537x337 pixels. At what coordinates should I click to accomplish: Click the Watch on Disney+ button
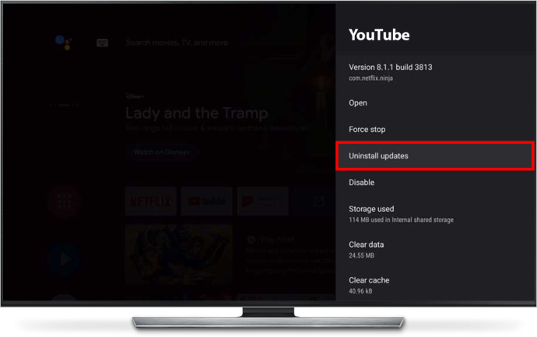[x=162, y=152]
